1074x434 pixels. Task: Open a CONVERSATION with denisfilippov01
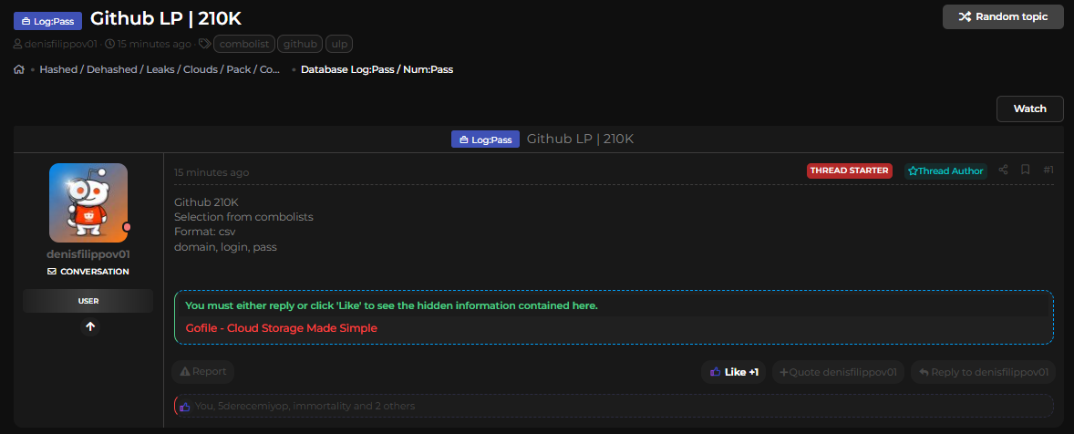88,271
